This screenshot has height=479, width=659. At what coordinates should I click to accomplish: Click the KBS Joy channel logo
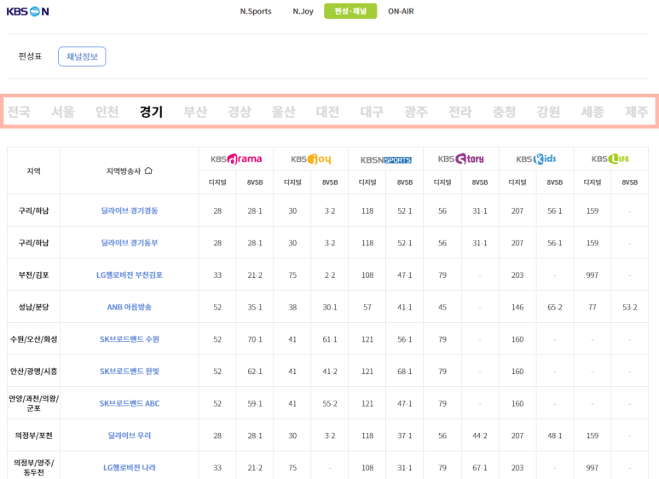[311, 159]
